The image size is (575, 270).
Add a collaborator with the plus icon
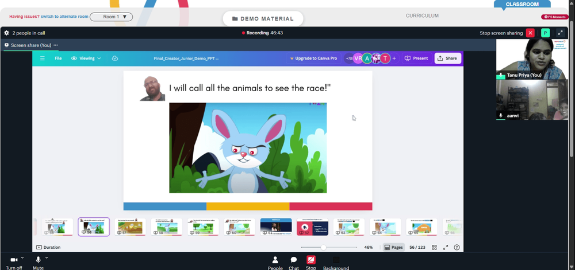click(394, 58)
